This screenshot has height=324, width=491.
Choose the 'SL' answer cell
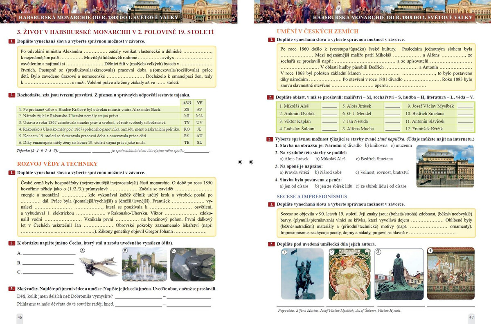[199, 143]
